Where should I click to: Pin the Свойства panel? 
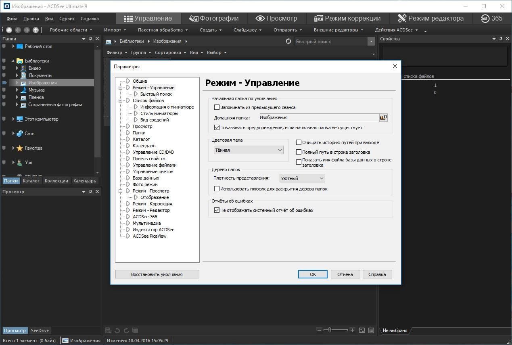501,39
